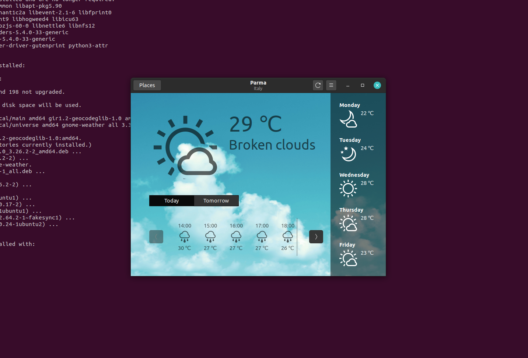Advance the hourly forecast with the right arrow
The height and width of the screenshot is (358, 528).
tap(316, 237)
